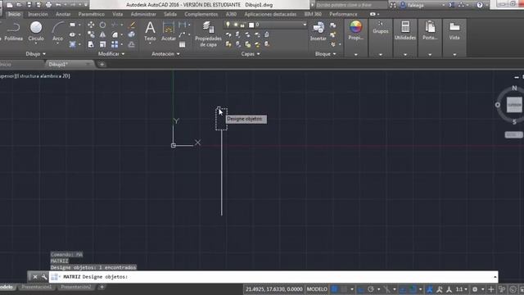
Task: Expand command line history arrow
Action: (x=495, y=277)
